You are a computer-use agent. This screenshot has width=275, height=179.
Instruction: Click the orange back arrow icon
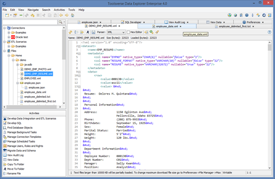61,15
